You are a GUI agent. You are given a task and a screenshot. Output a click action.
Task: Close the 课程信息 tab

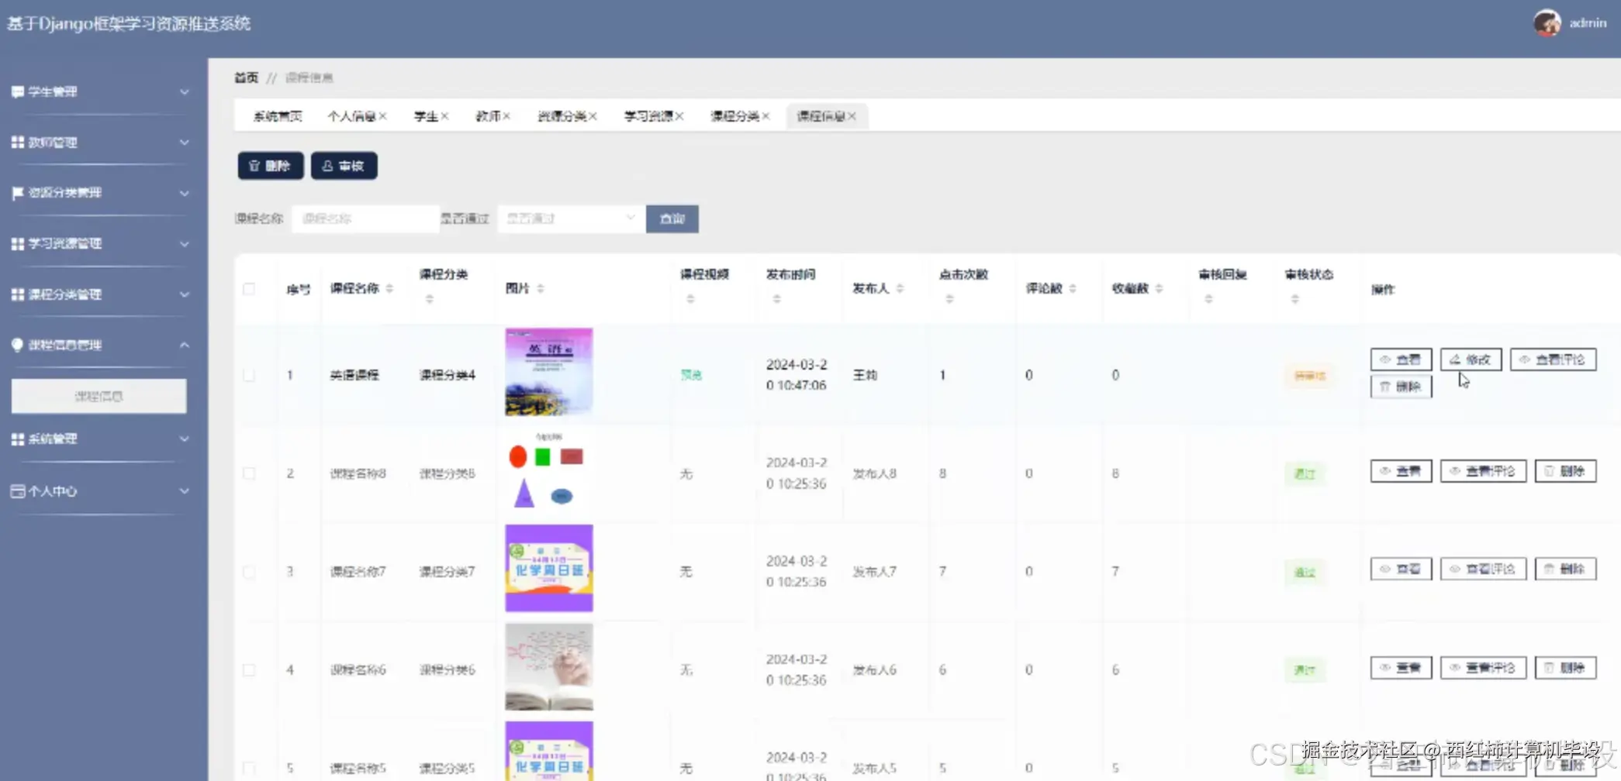click(x=852, y=116)
